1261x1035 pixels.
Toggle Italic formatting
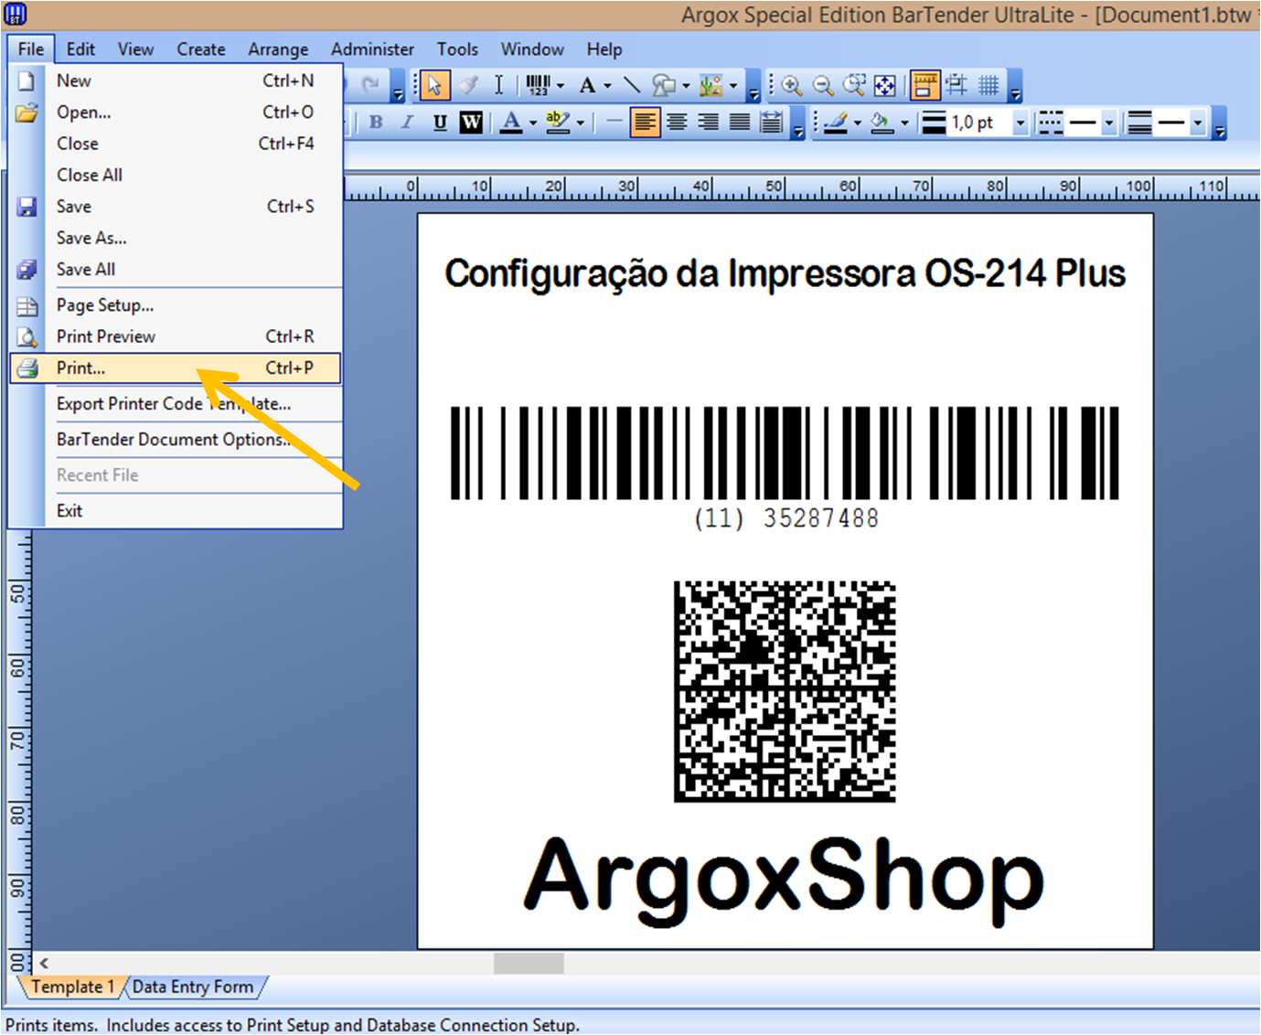(408, 123)
